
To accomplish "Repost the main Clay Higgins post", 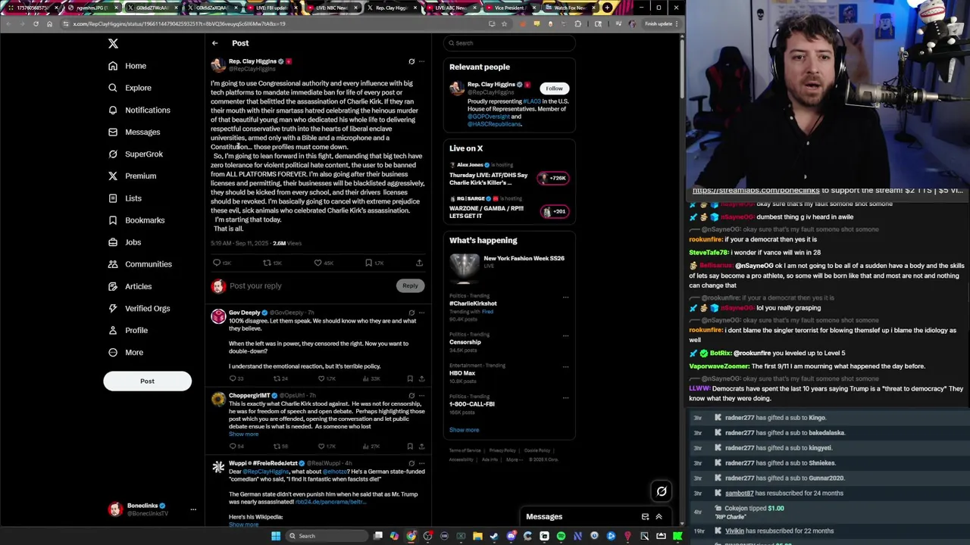I will point(267,263).
